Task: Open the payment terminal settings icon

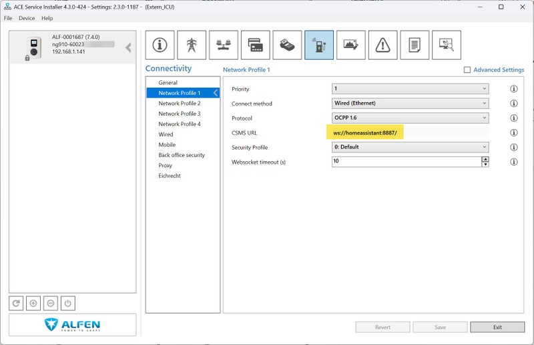Action: [x=287, y=45]
